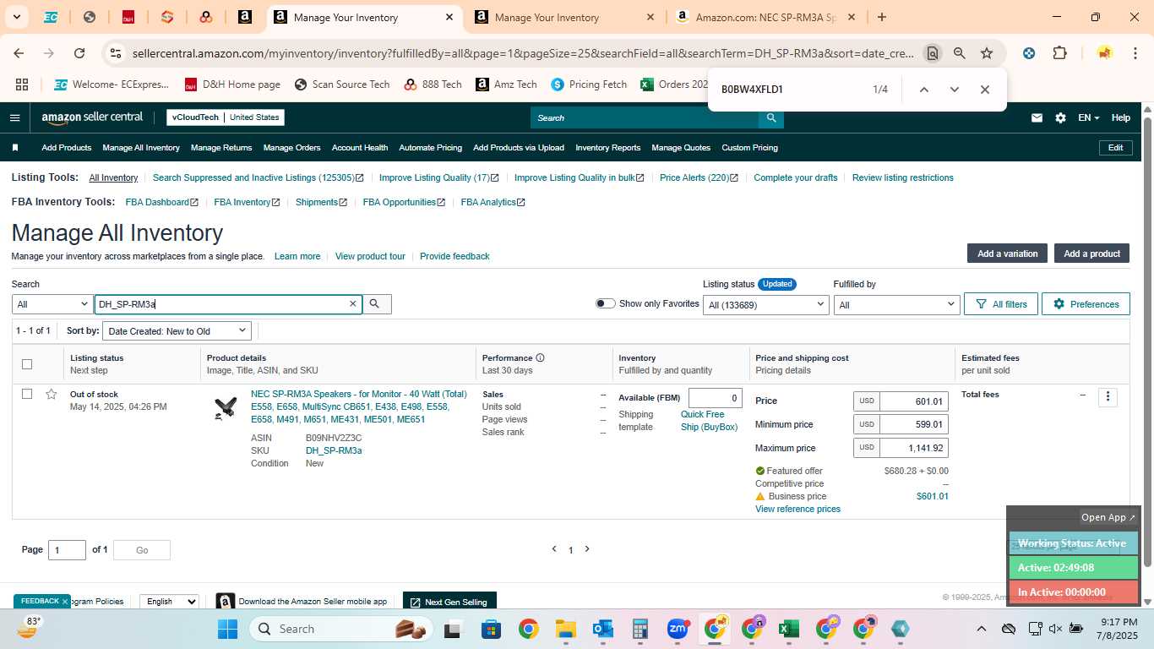Open a new browser tab

(882, 17)
